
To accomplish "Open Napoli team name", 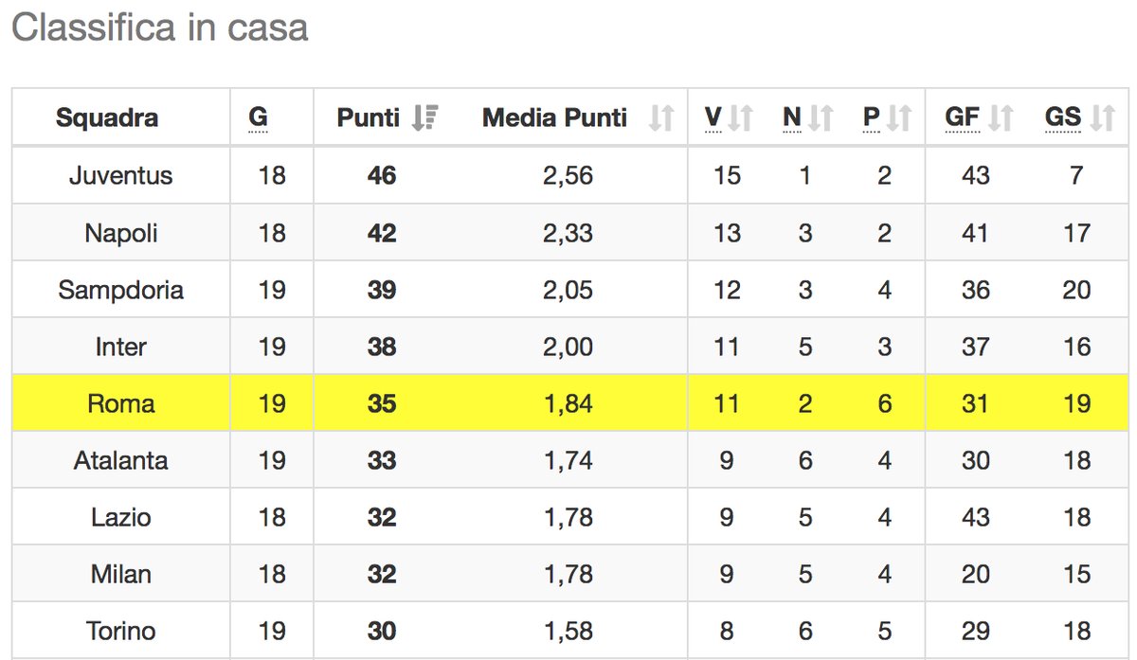I will coord(121,233).
